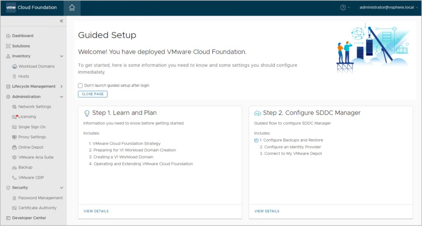Screen dimensions: 422x226
Task: Click the Licensing icon with red badge
Action: coord(15,117)
